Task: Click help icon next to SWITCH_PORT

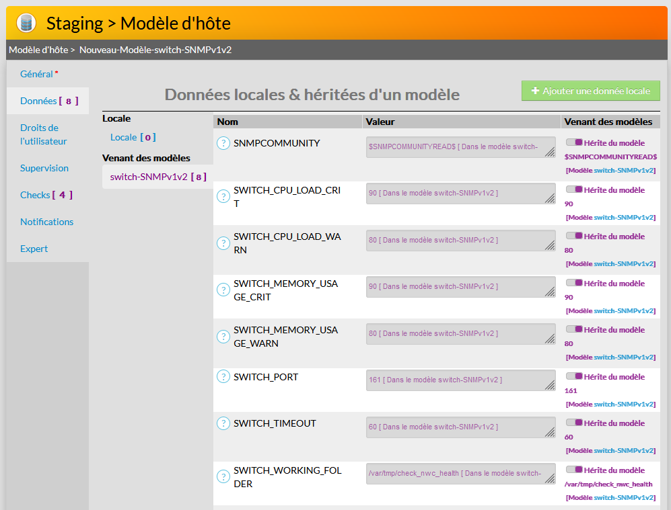Action: tap(223, 377)
